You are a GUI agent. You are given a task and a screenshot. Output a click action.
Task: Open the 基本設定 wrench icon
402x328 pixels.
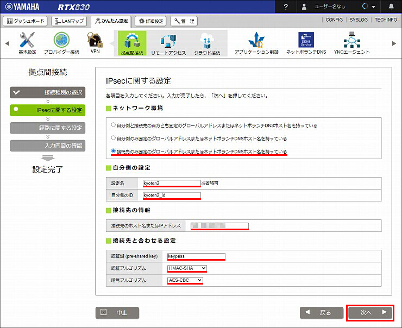pyautogui.click(x=27, y=43)
